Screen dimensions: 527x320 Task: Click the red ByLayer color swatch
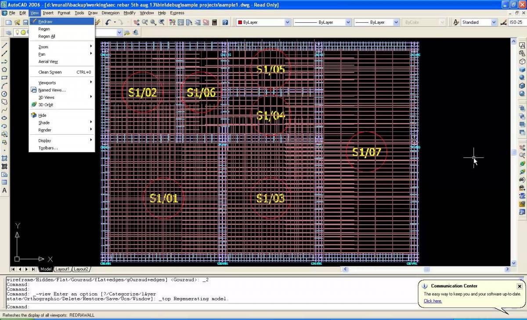(240, 22)
